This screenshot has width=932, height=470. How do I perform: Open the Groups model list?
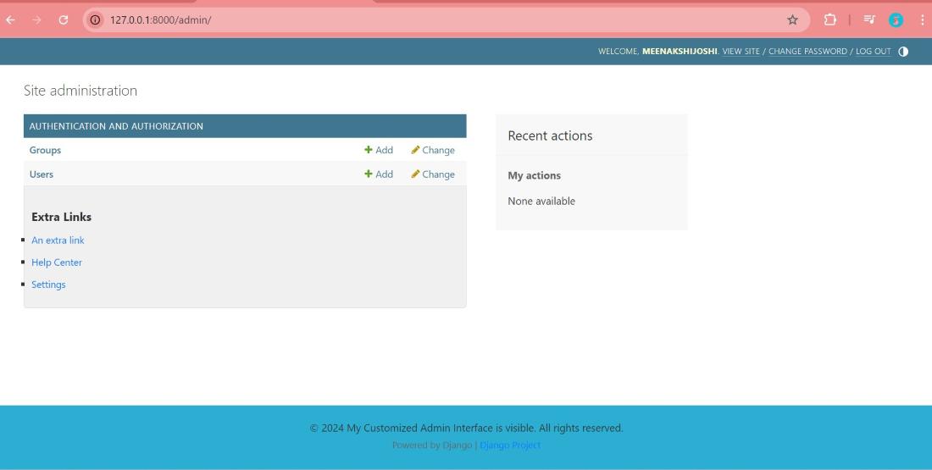45,151
